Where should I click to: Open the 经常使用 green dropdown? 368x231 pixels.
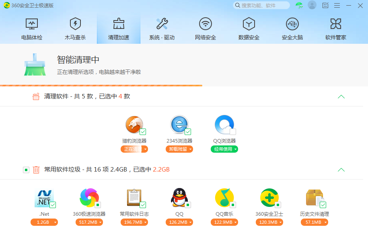(x=224, y=149)
